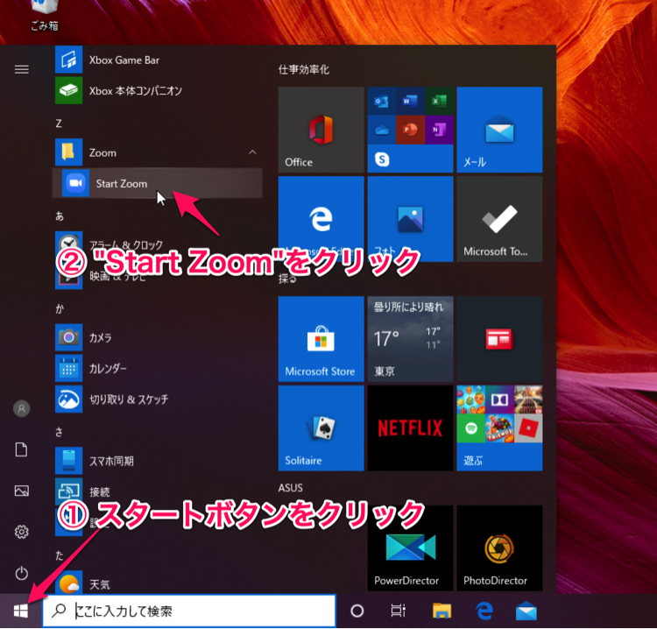Click Start Zoom app entry
This screenshot has width=657, height=629.
click(x=121, y=183)
